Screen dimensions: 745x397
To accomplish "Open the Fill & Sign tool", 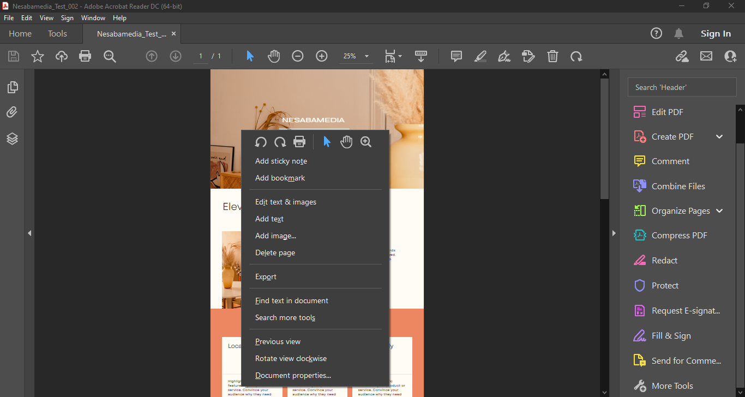I will tap(671, 336).
